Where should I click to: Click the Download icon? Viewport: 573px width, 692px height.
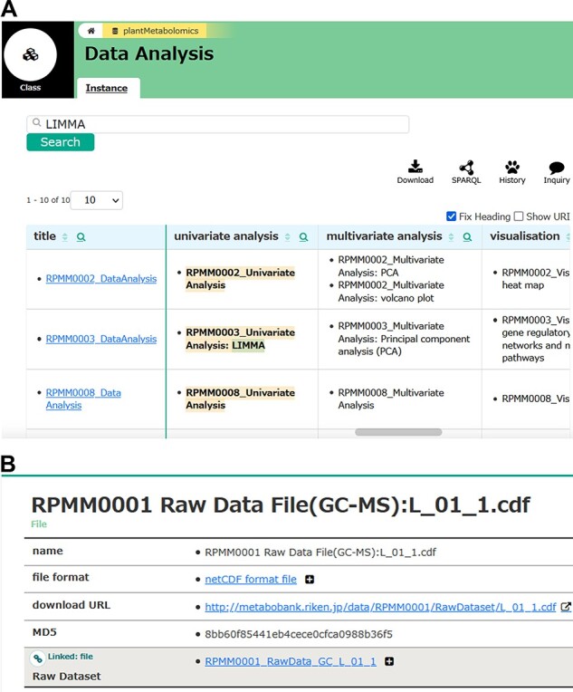[x=415, y=167]
